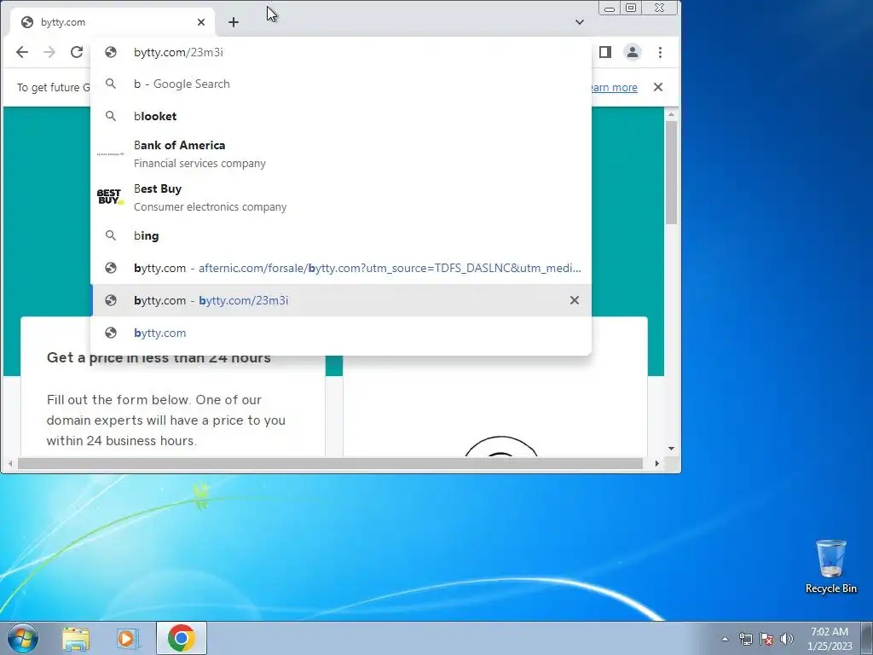Toggle the Chrome side panel icon
Screen dimensions: 873x655
pos(605,52)
